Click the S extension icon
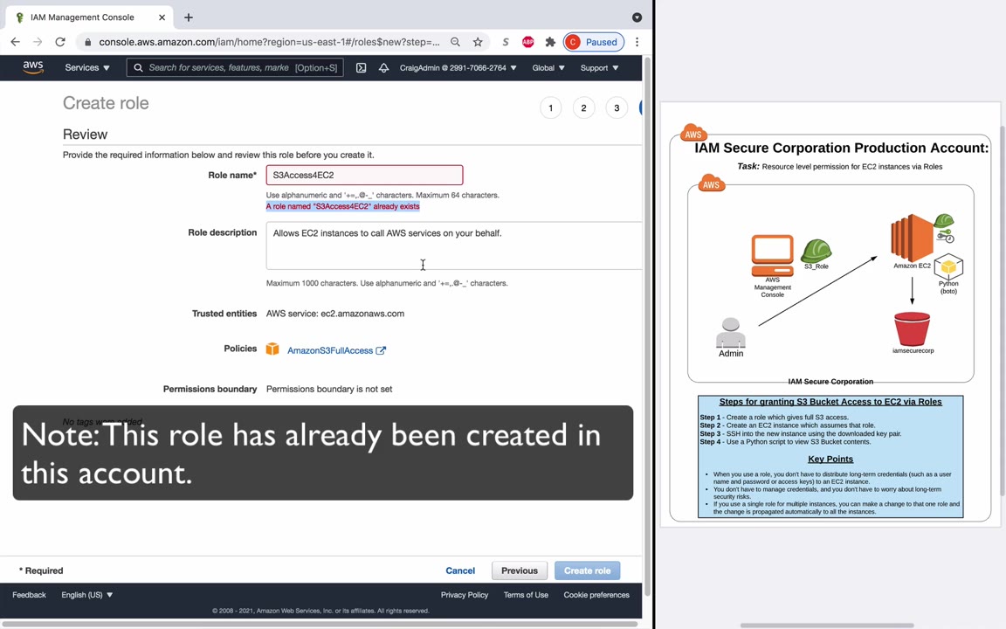1006x629 pixels. pyautogui.click(x=506, y=42)
